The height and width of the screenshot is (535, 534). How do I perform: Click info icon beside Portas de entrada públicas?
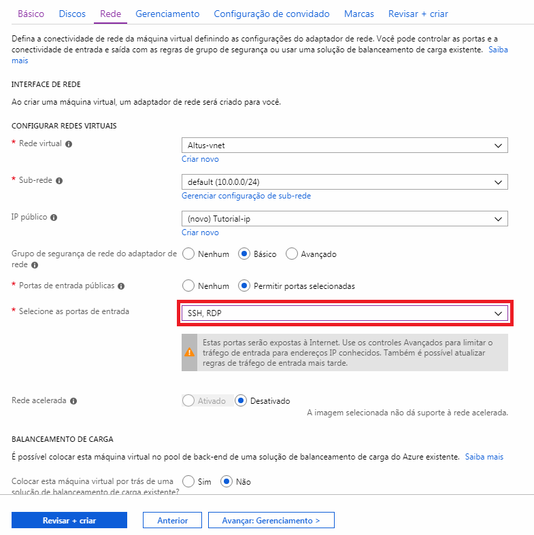coord(121,286)
